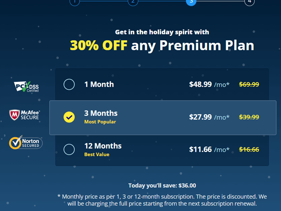Click the 3 Months Most Popular label
Viewport: 281px width, 211px height.
100,117
